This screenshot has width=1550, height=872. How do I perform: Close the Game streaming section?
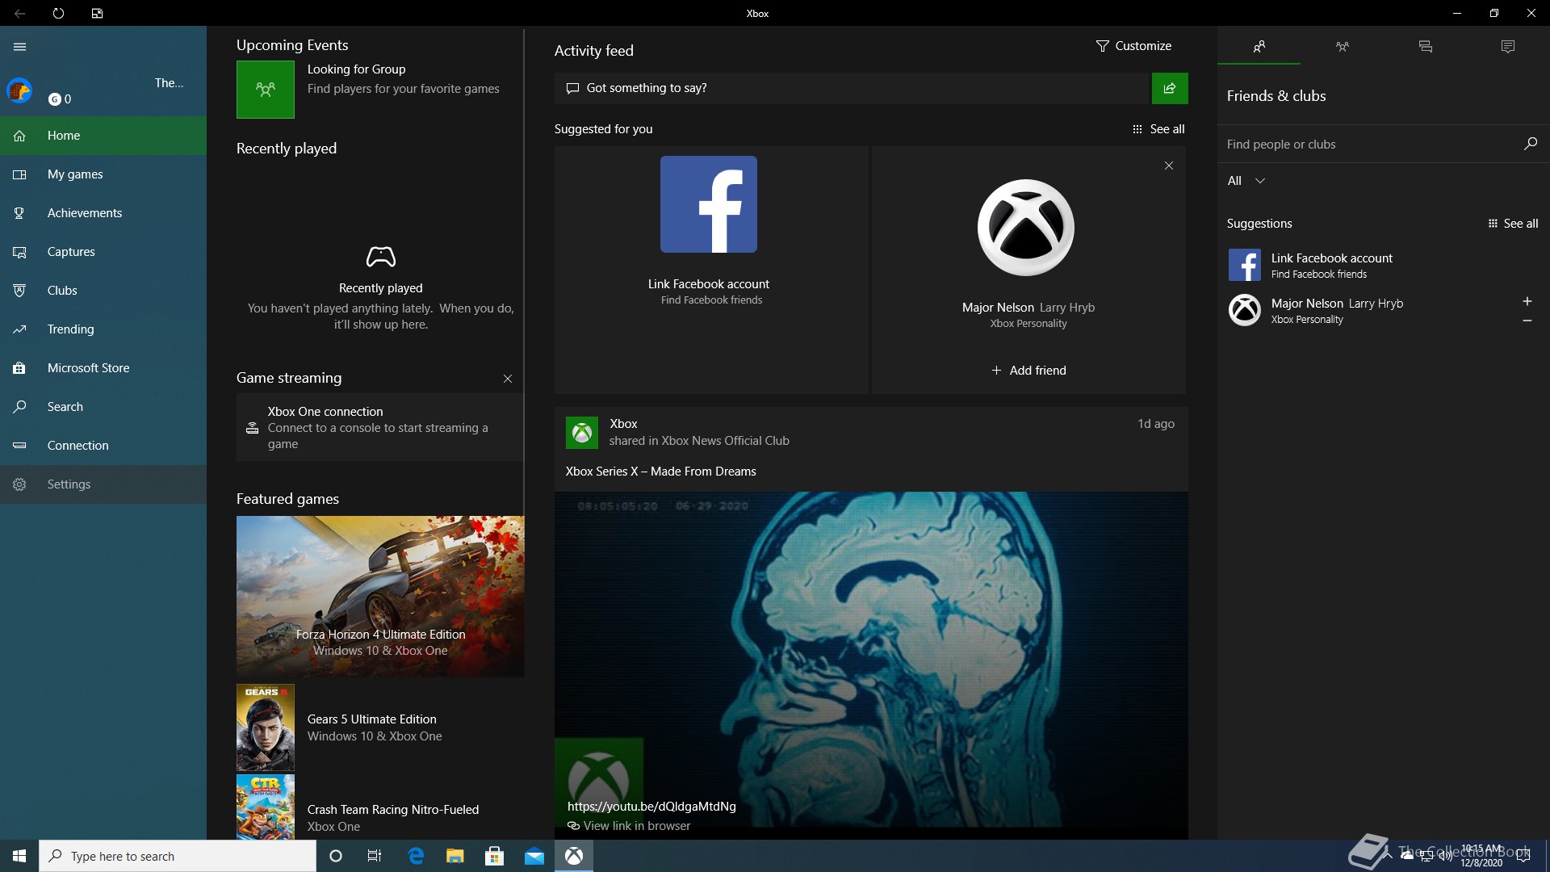tap(508, 379)
